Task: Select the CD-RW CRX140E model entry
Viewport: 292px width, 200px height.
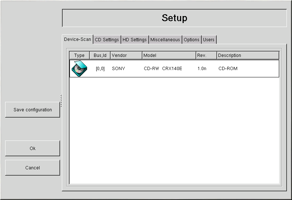Action: pyautogui.click(x=163, y=69)
